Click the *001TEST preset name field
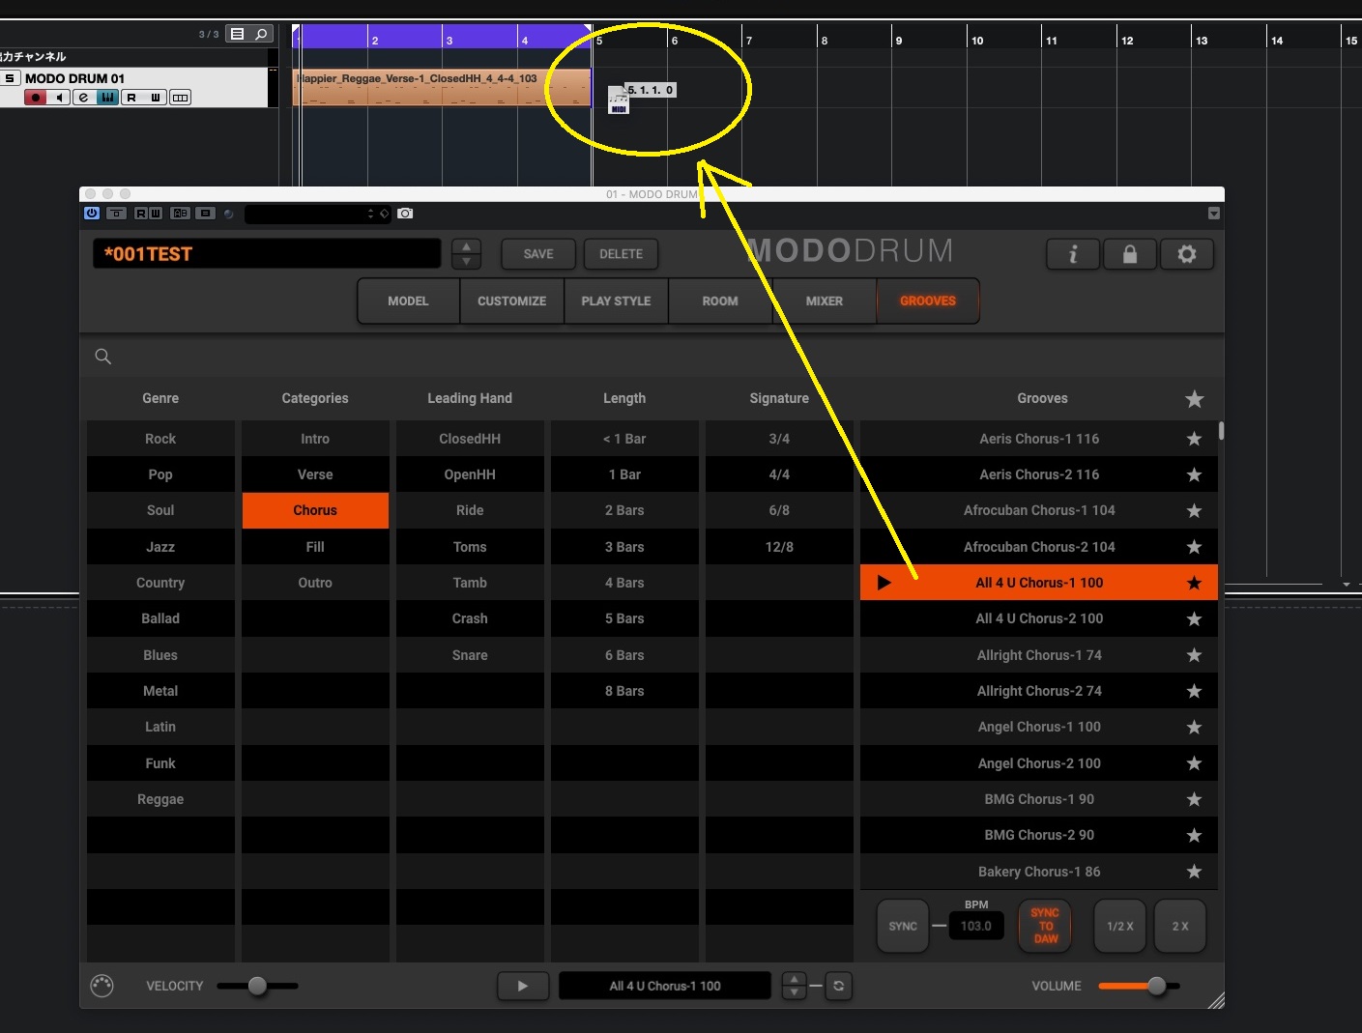Image resolution: width=1362 pixels, height=1033 pixels. [x=267, y=254]
